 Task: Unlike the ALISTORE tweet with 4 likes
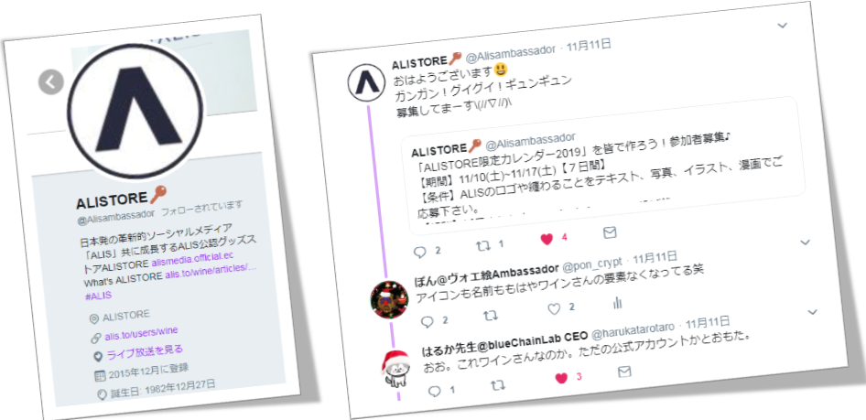[547, 239]
